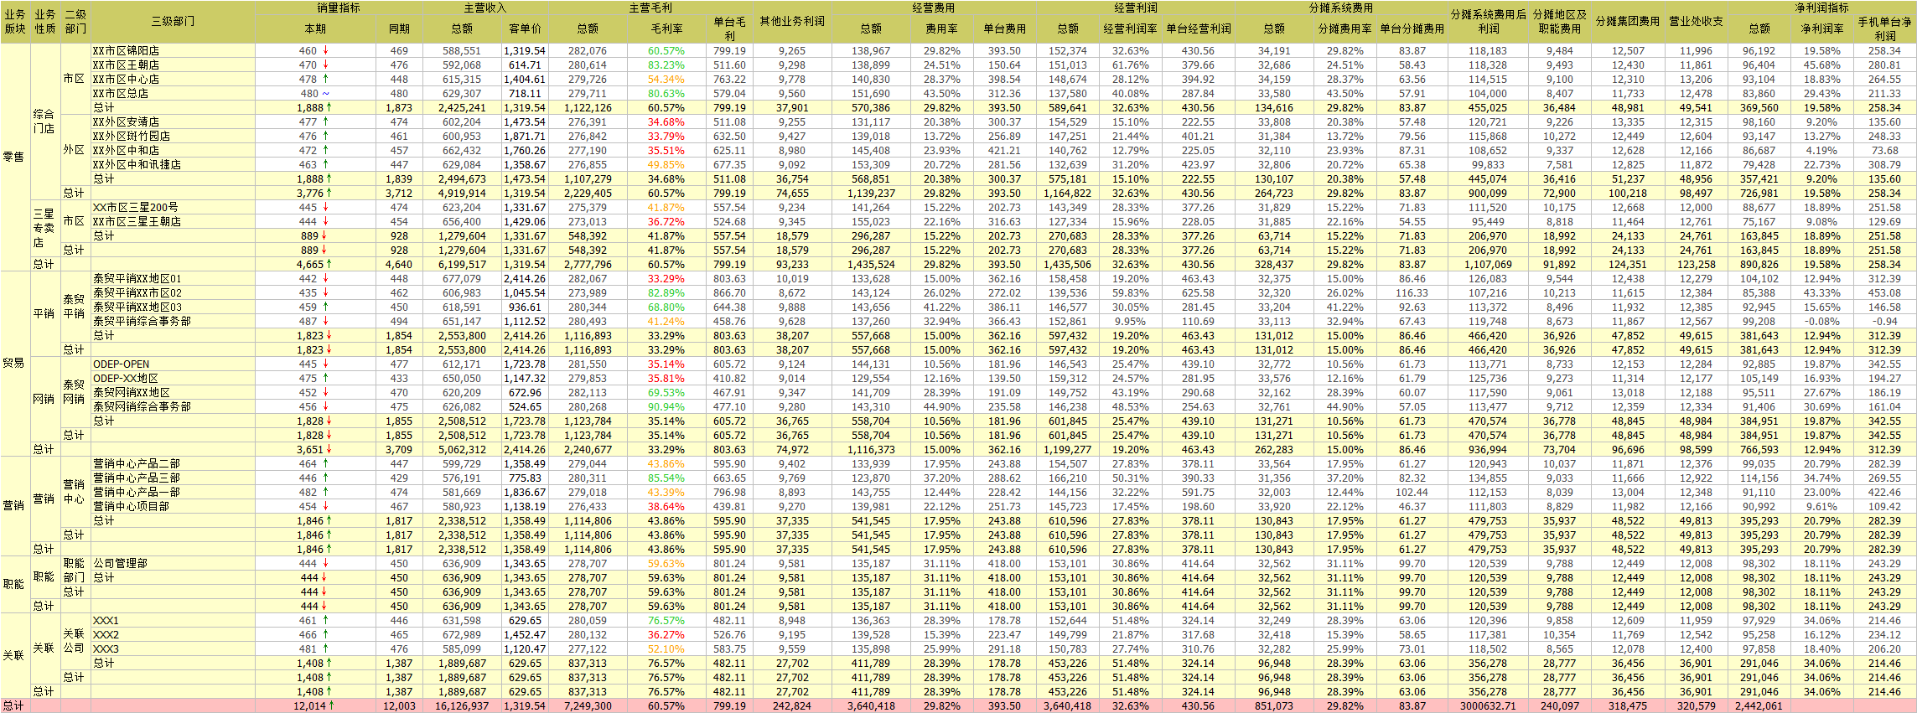The height and width of the screenshot is (713, 1917).
Task: Click the 分摊集团费用 column header
Action: [x=1628, y=21]
